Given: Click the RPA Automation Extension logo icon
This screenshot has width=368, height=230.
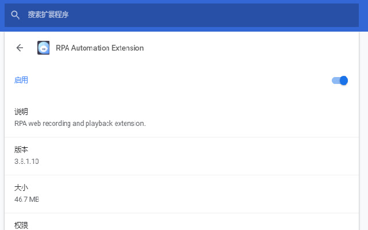Looking at the screenshot, I should click(44, 48).
